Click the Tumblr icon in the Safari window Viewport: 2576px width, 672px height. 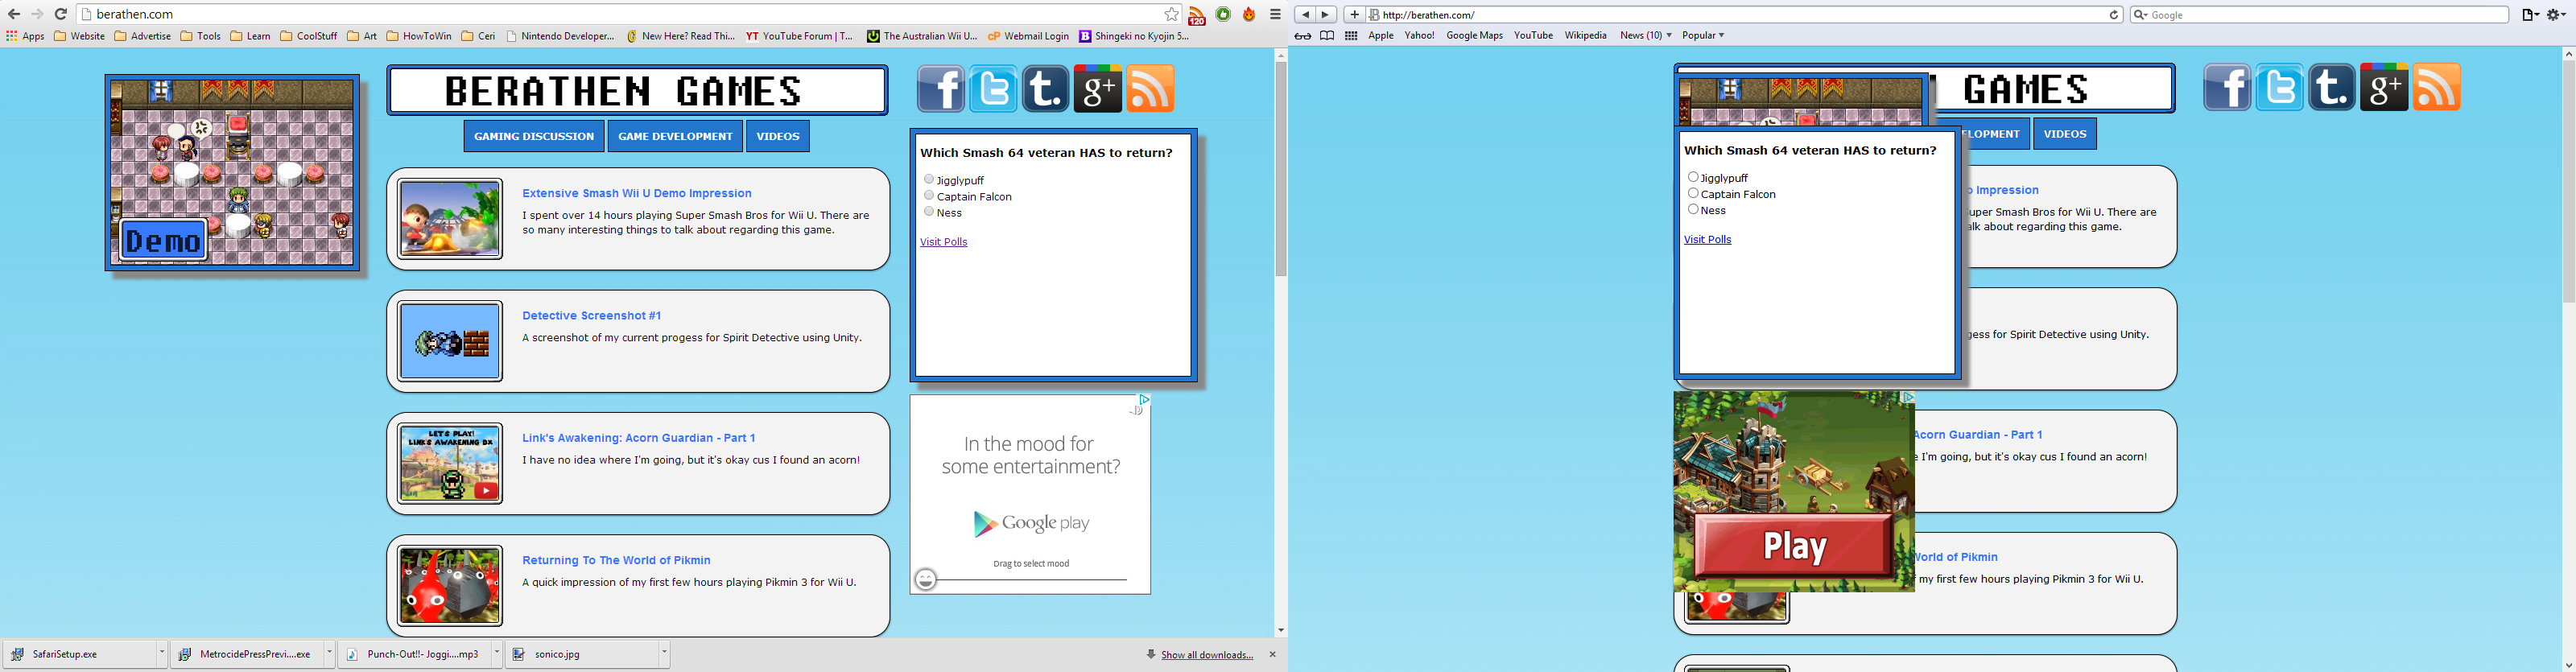click(x=2332, y=87)
